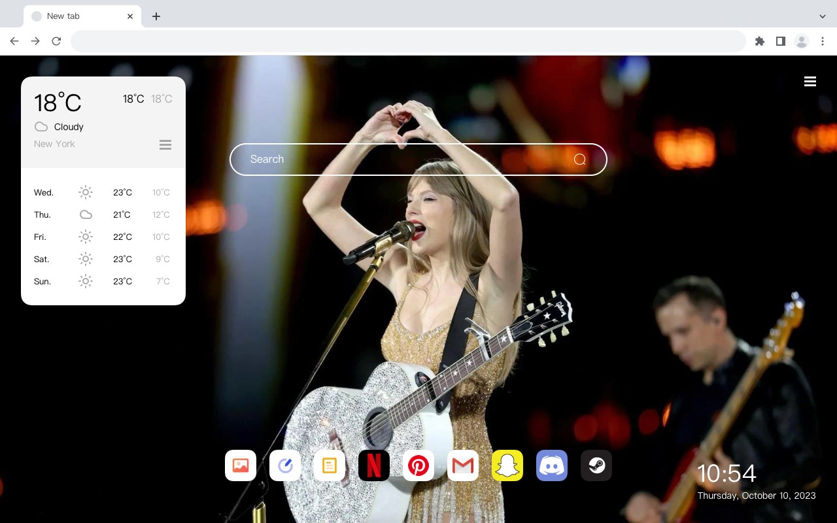Launch the Pinterest shortcut

[418, 465]
